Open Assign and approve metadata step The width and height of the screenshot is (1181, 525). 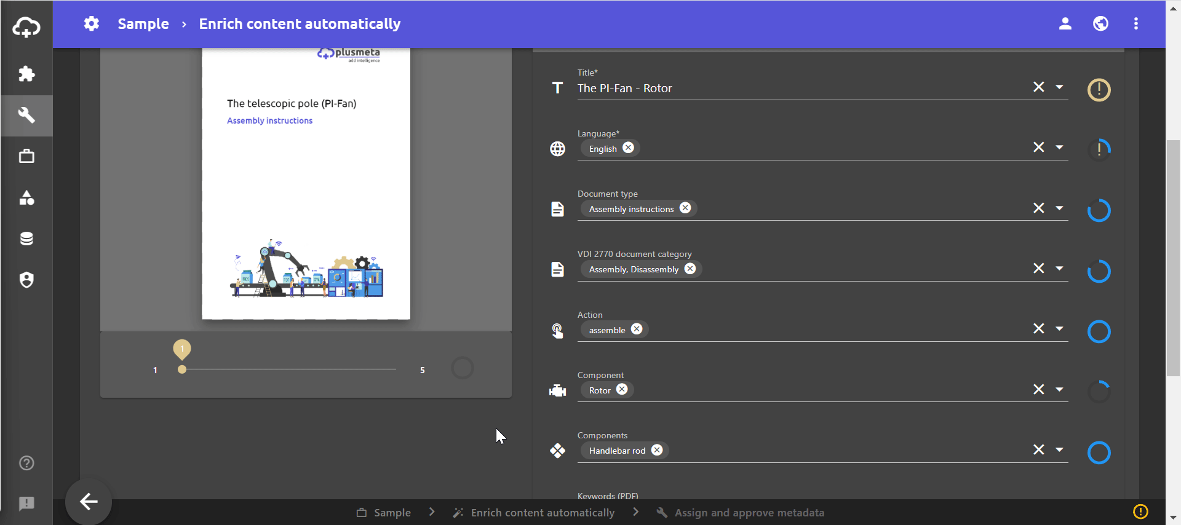click(x=740, y=512)
